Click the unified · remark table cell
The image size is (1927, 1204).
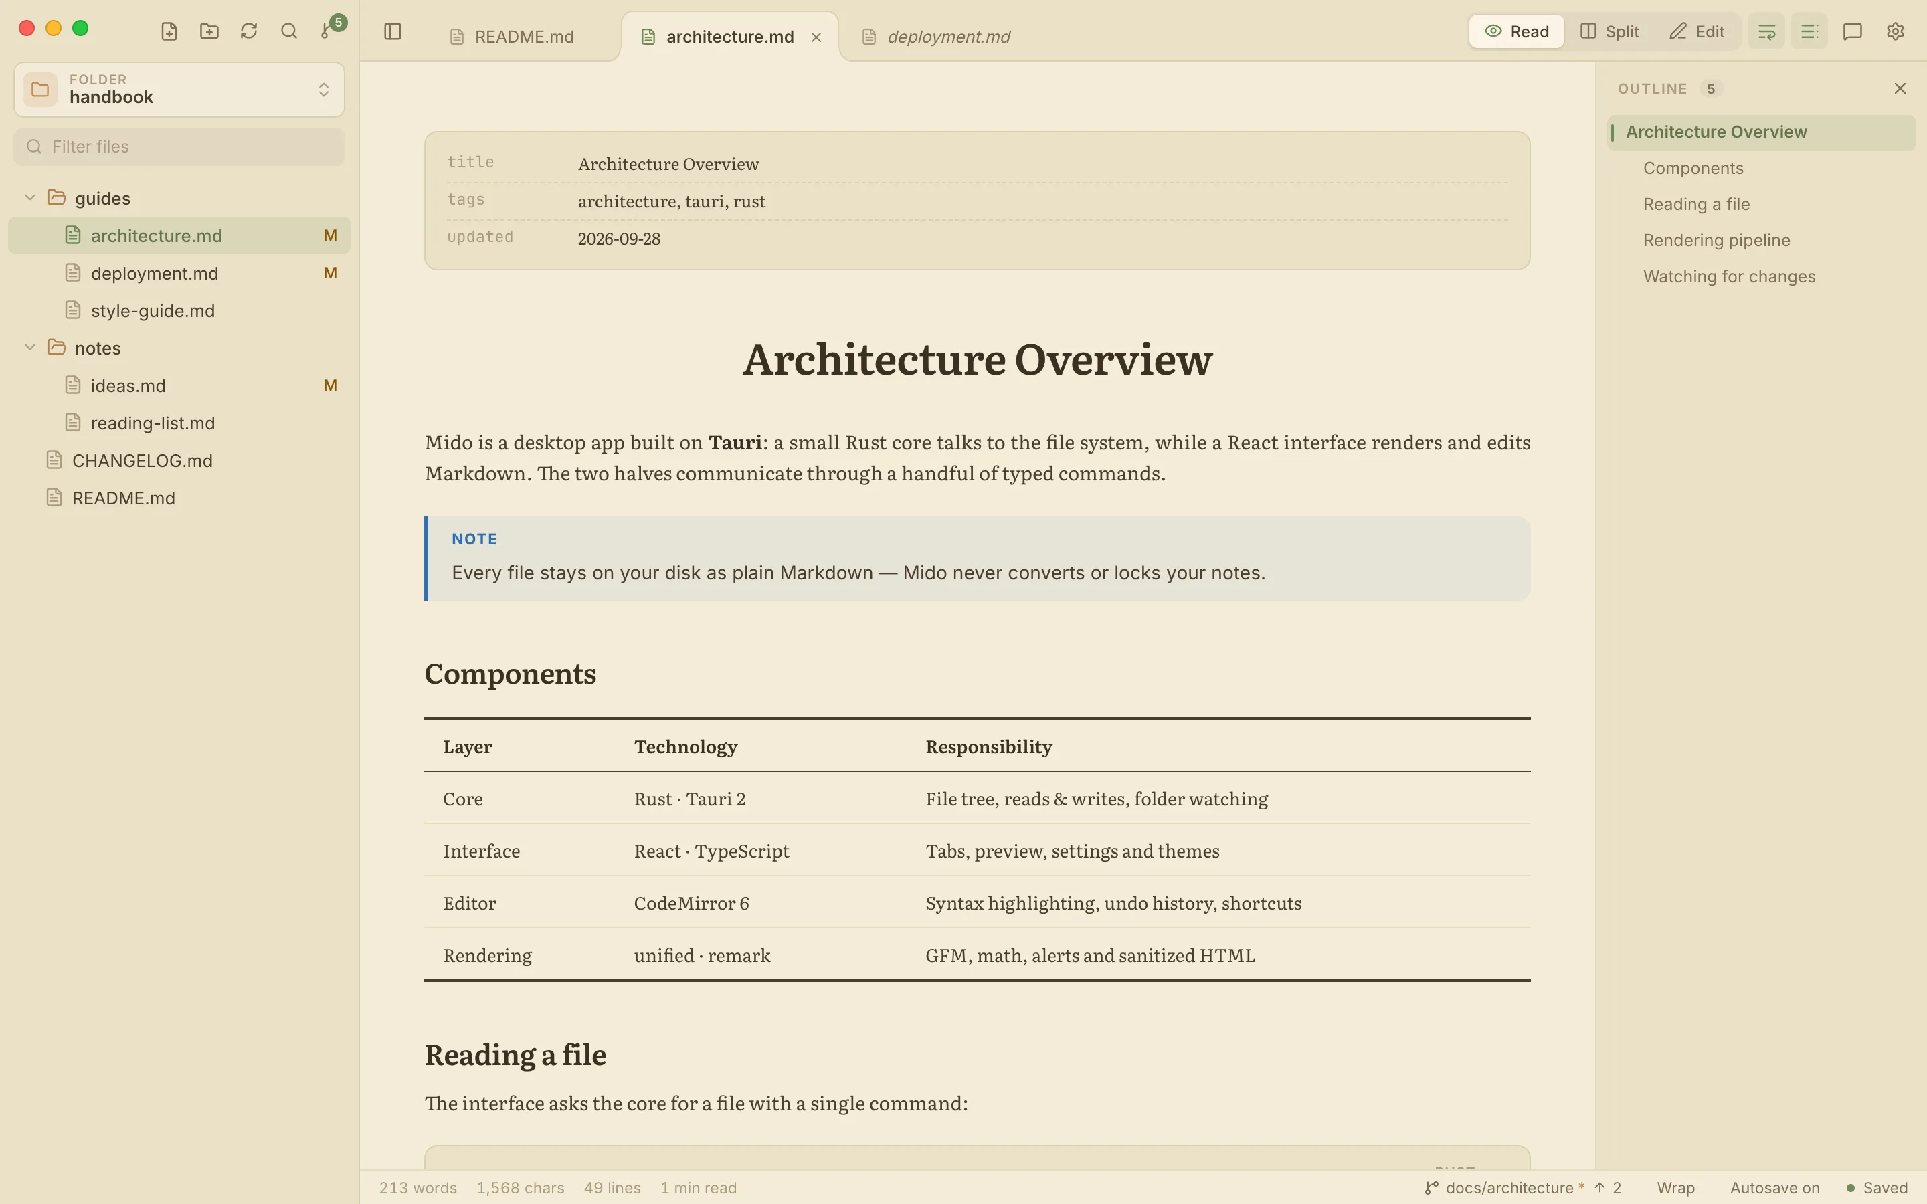[x=701, y=956]
